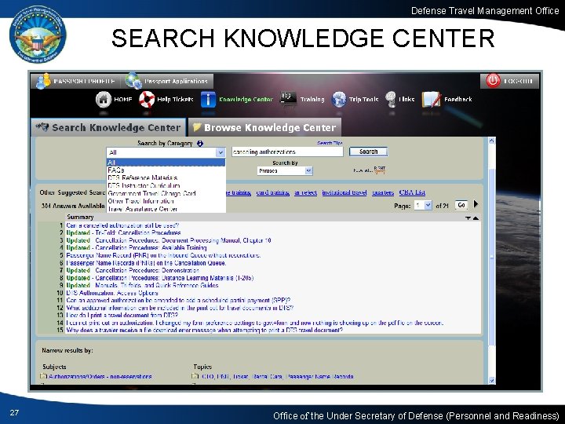Click the vertical scrollbar up arrow

click(491, 141)
